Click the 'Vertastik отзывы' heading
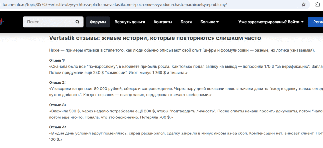Viewport: 323px width, 148px height. [x=155, y=38]
